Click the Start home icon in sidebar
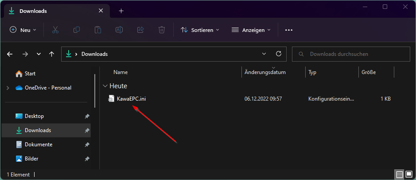The image size is (416, 180). point(19,74)
